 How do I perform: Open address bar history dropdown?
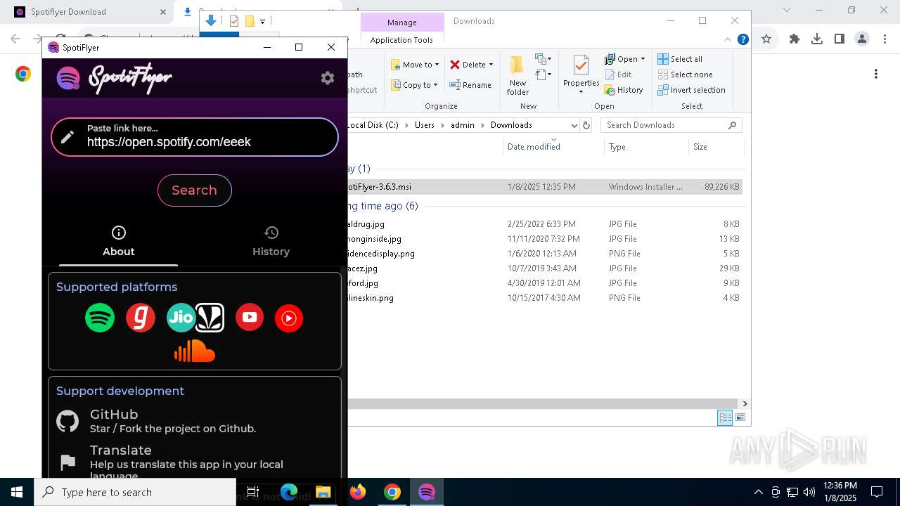574,125
